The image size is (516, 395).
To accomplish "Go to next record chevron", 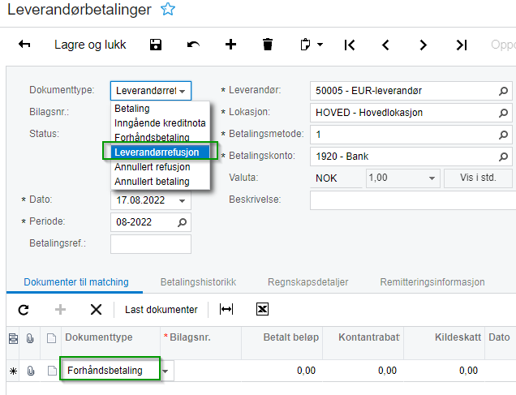I will pyautogui.click(x=424, y=45).
